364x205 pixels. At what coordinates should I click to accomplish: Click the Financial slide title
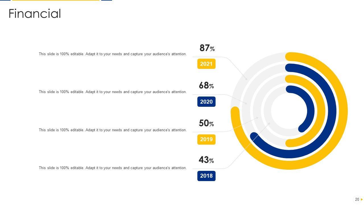(x=35, y=14)
